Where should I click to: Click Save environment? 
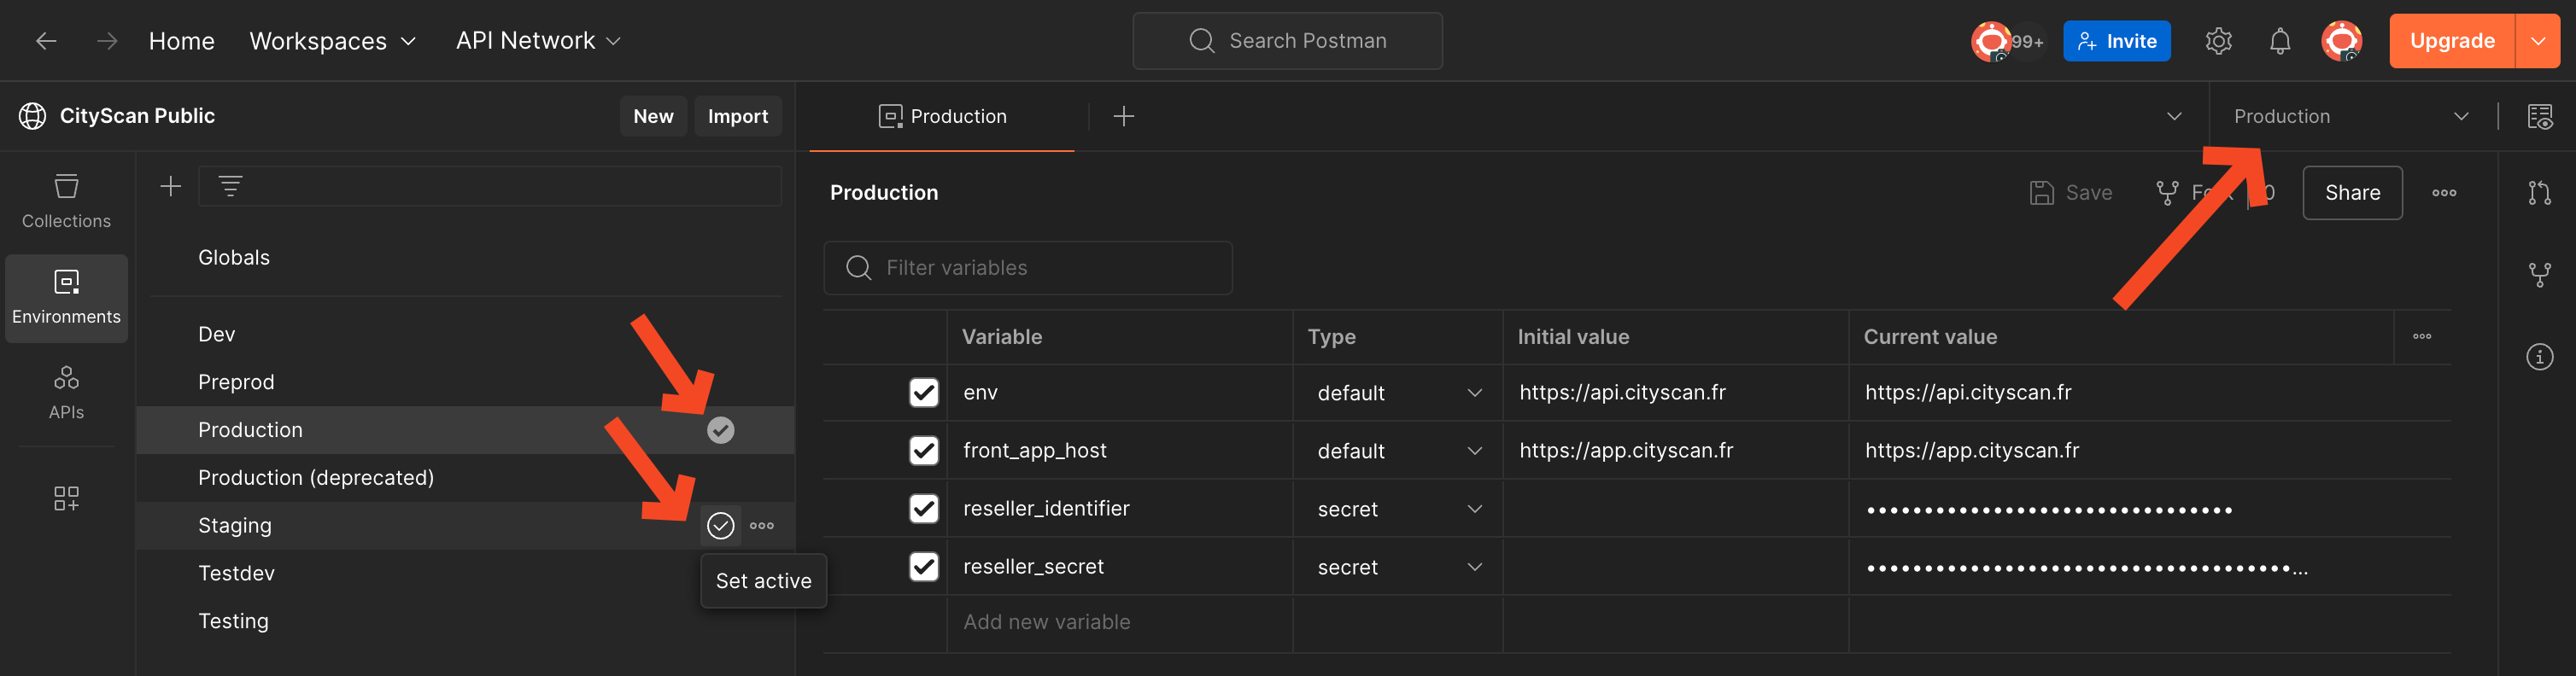click(2071, 193)
